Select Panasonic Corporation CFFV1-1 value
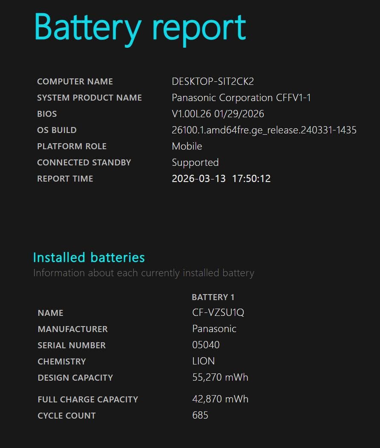The width and height of the screenshot is (380, 448). click(x=241, y=98)
